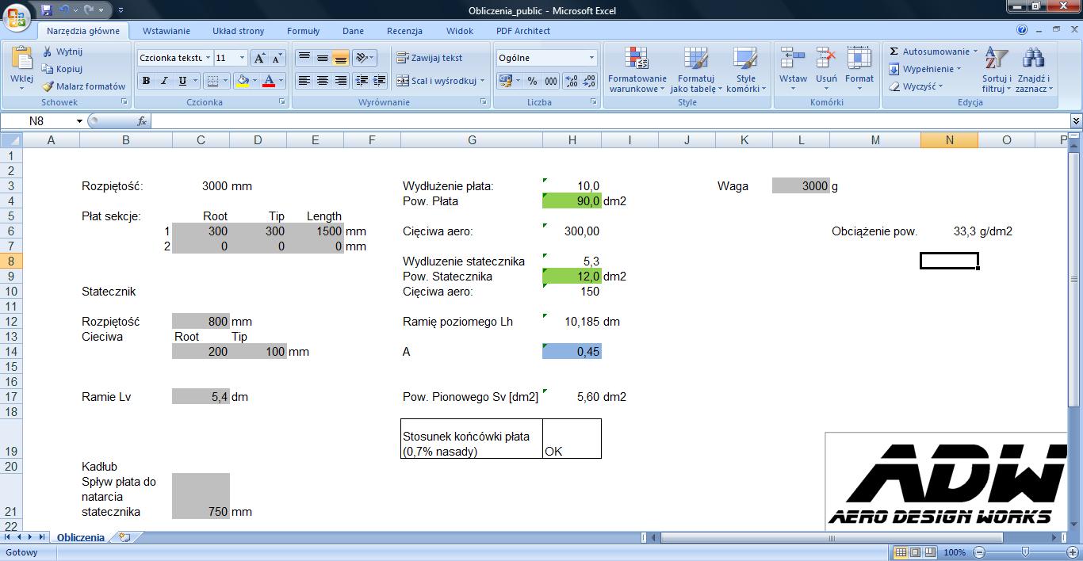Click the insert function fx icon

coord(142,121)
